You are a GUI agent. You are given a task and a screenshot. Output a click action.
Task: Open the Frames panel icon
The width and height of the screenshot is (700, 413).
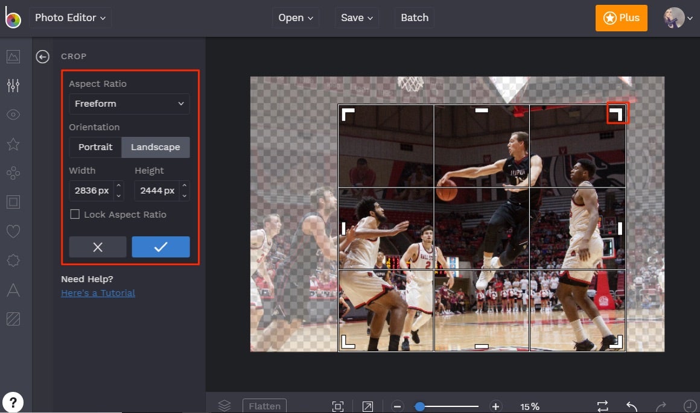[13, 202]
